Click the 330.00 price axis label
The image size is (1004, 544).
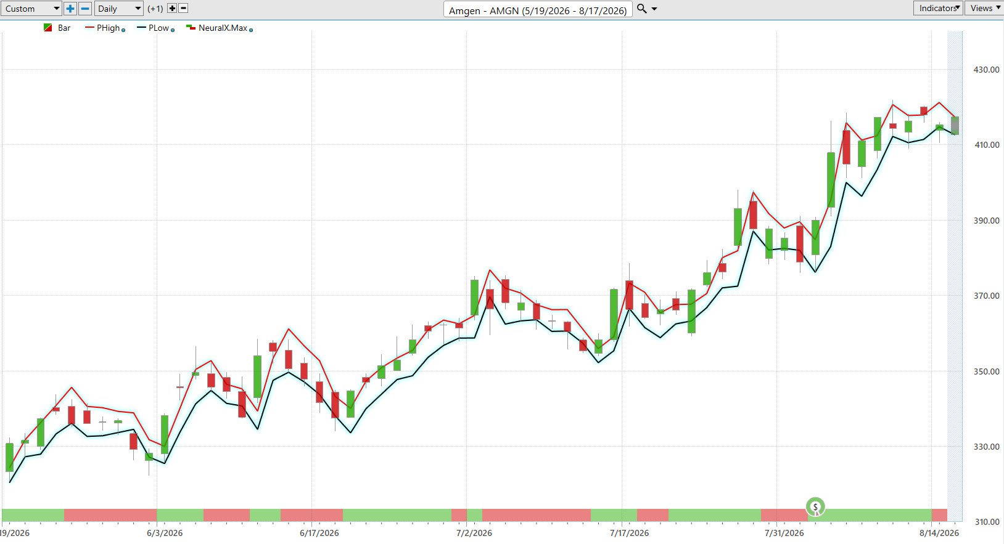987,447
